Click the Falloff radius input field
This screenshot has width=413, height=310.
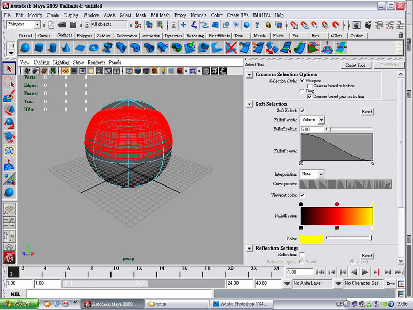click(312, 129)
